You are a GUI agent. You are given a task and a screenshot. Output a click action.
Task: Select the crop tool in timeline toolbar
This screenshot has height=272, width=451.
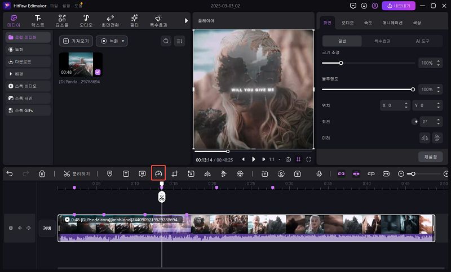pyautogui.click(x=175, y=174)
